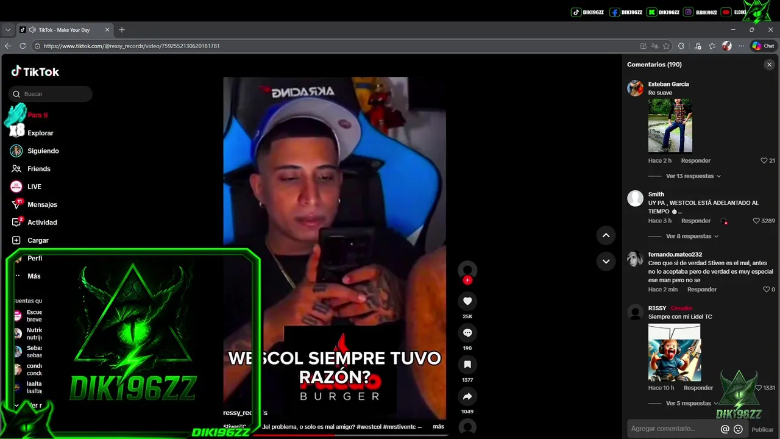The height and width of the screenshot is (439, 780).
Task: Open comments via speech bubble icon
Action: (467, 333)
